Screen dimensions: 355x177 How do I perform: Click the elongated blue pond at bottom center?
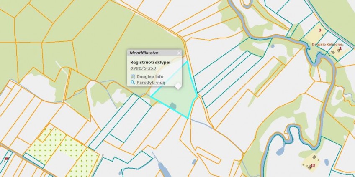[x=162, y=169]
